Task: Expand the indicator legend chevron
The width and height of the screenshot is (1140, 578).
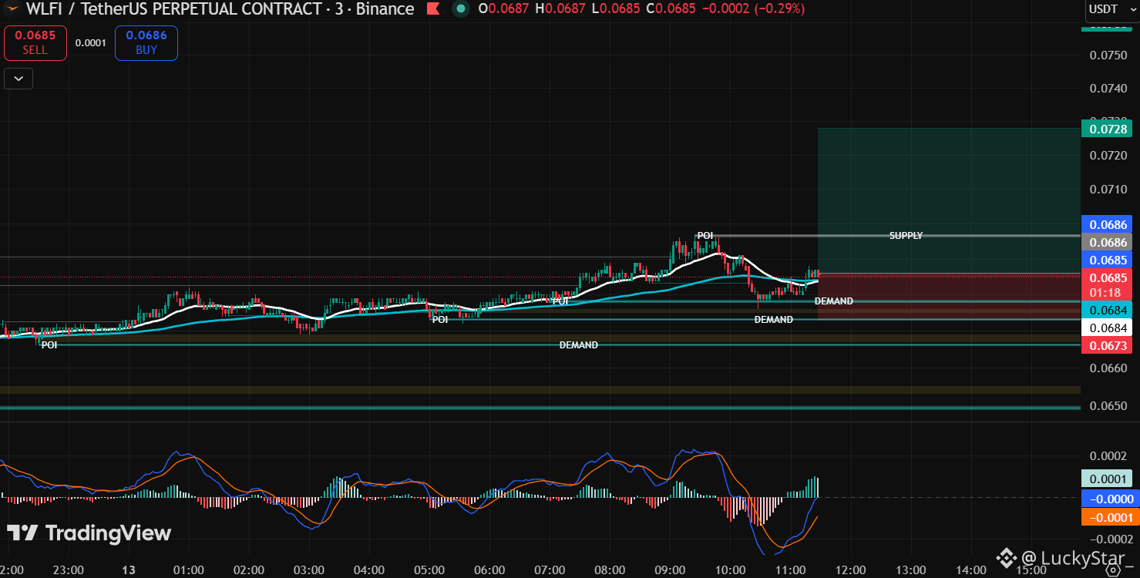Action: click(x=18, y=78)
